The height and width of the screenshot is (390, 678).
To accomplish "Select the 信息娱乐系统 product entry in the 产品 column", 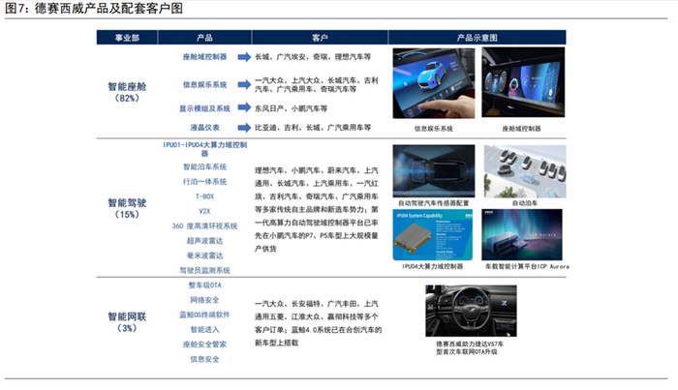I will pyautogui.click(x=204, y=84).
